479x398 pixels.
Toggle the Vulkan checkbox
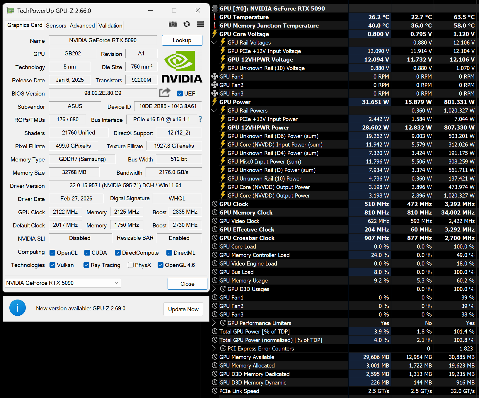coord(52,265)
